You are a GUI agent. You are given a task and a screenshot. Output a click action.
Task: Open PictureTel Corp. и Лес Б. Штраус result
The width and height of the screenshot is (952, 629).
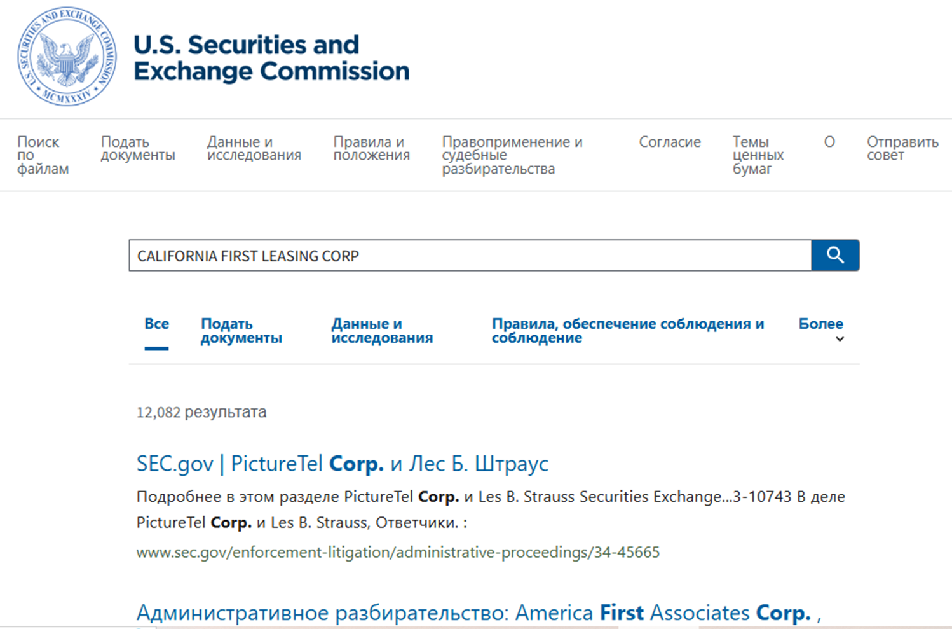pyautogui.click(x=342, y=464)
